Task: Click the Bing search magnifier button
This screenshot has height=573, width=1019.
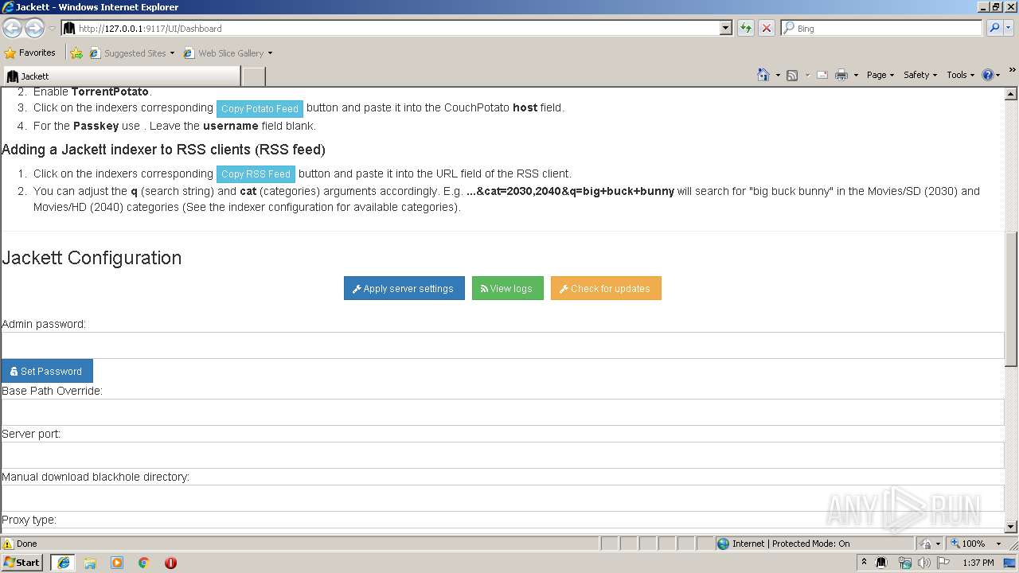Action: [x=994, y=28]
